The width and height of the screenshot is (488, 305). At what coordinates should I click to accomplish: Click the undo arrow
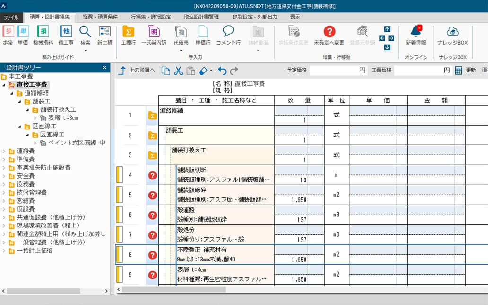[x=222, y=71]
